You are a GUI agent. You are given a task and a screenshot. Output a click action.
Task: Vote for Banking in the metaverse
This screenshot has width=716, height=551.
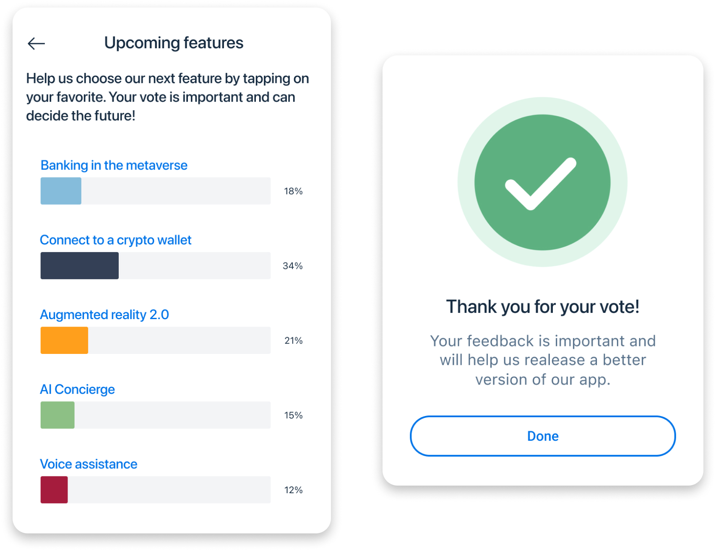pos(114,165)
